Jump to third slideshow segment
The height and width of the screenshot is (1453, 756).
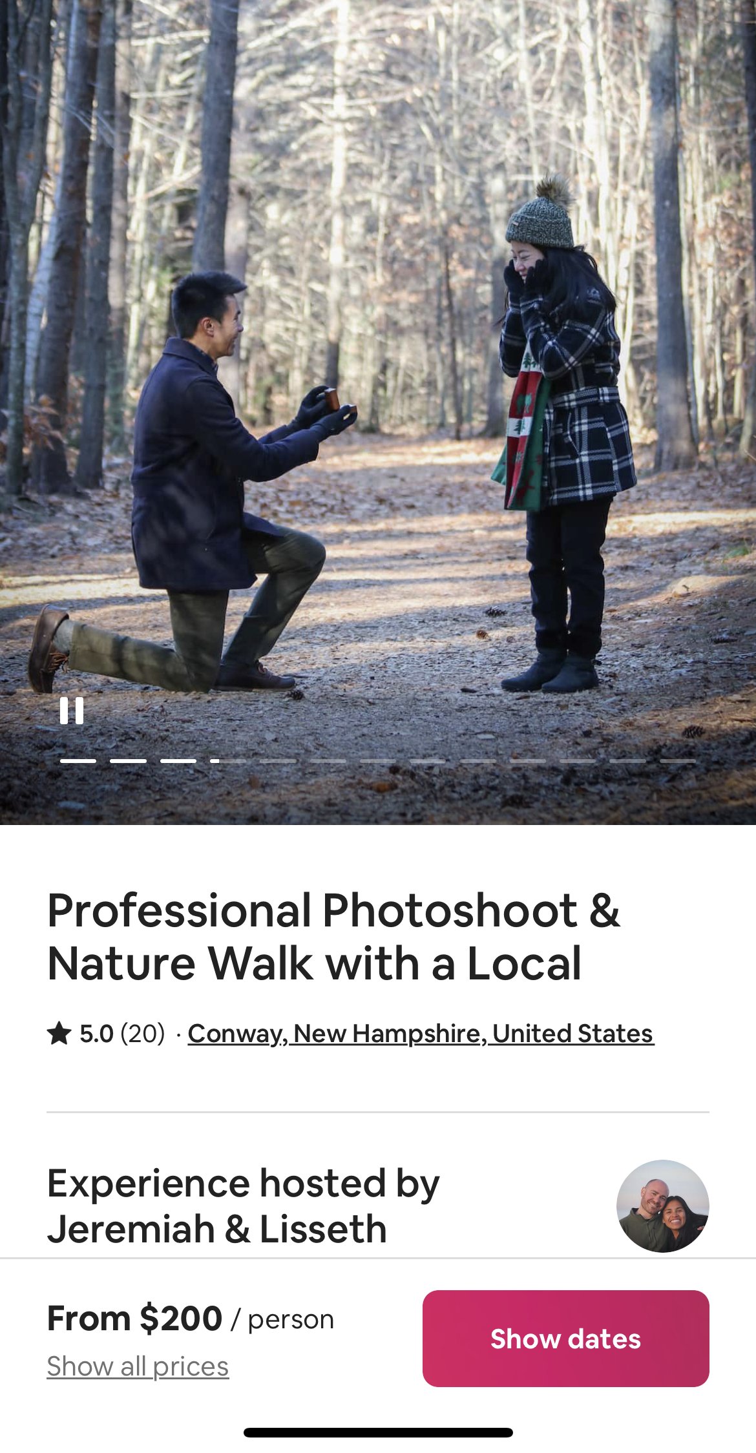coord(178,761)
